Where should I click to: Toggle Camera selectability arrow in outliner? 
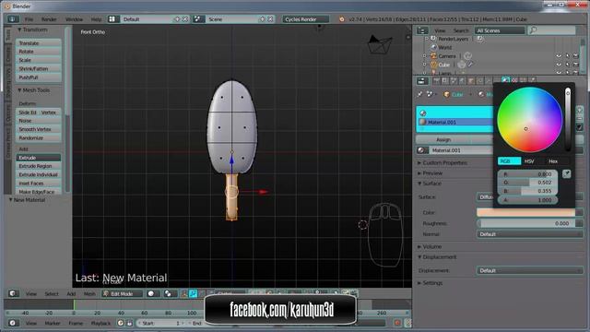[568, 56]
